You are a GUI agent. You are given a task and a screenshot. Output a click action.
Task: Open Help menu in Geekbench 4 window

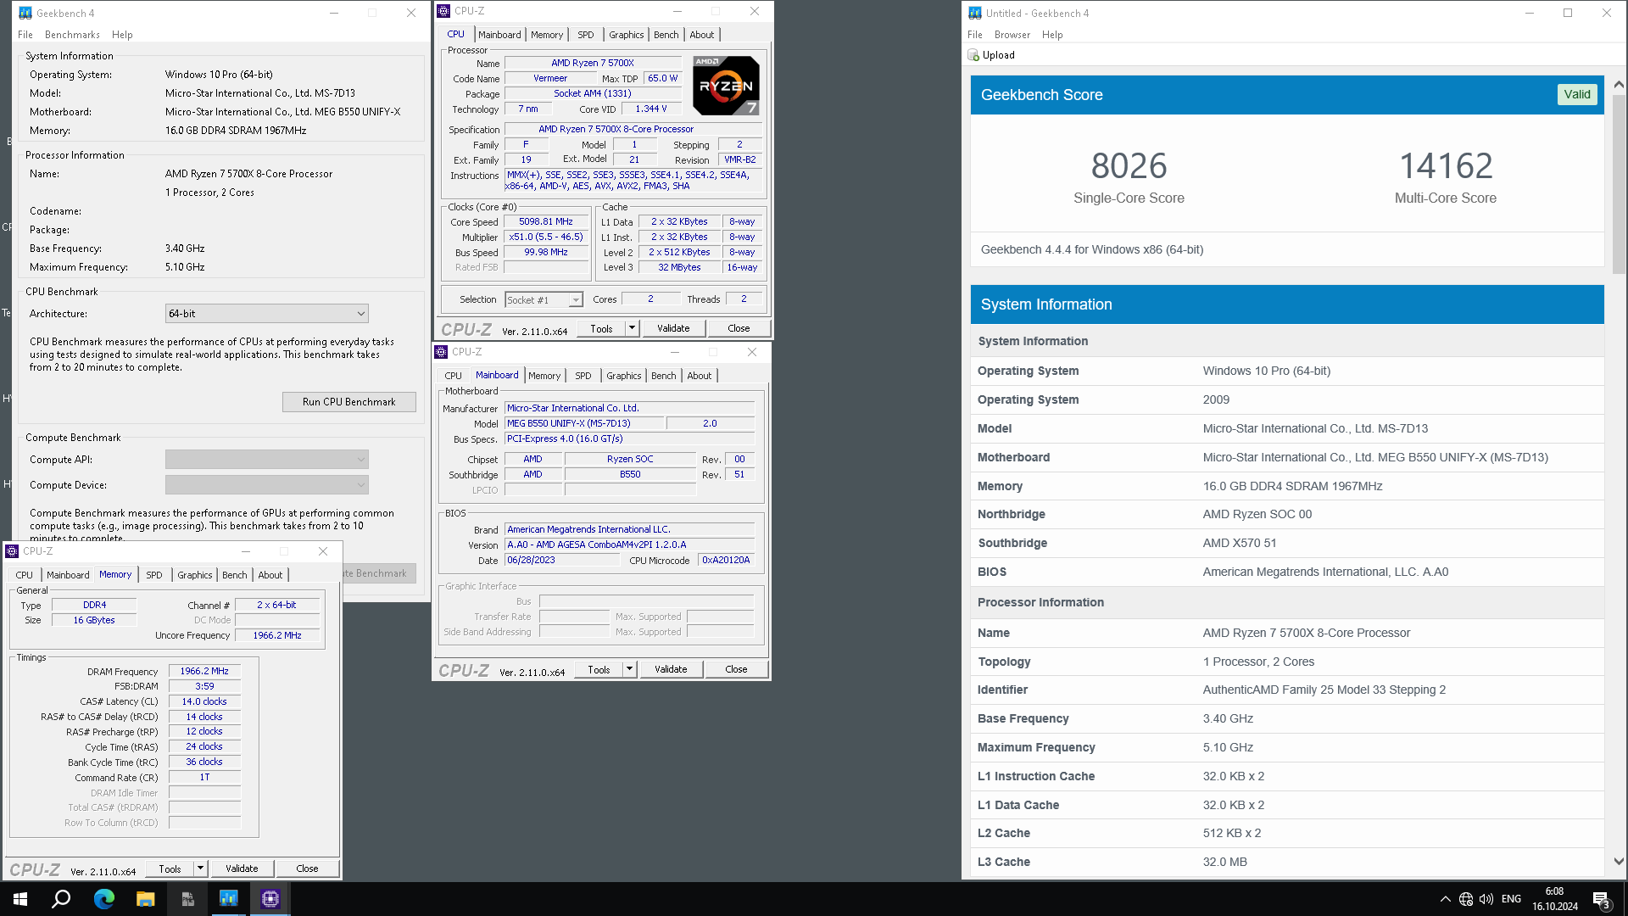(122, 35)
